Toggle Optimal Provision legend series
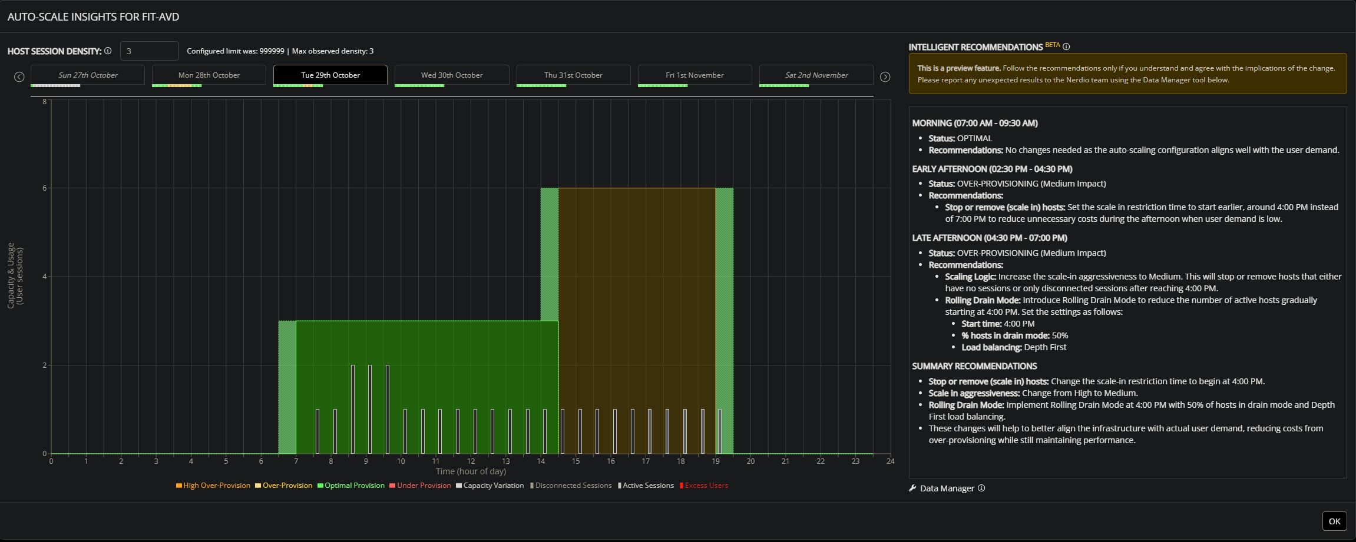1356x542 pixels. [x=351, y=486]
